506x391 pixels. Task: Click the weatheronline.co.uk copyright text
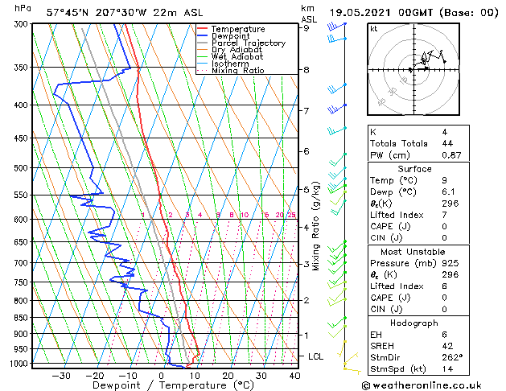[x=422, y=385]
